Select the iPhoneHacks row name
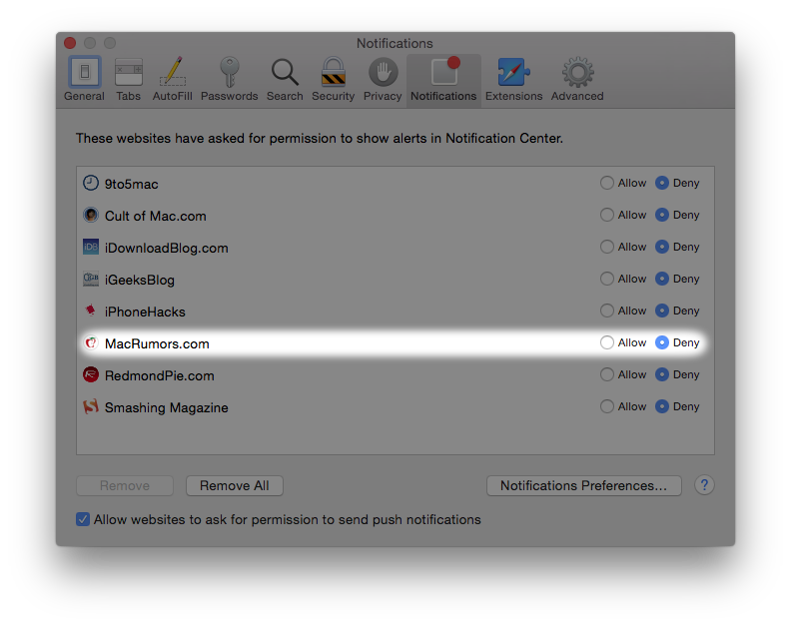791x626 pixels. coord(145,312)
